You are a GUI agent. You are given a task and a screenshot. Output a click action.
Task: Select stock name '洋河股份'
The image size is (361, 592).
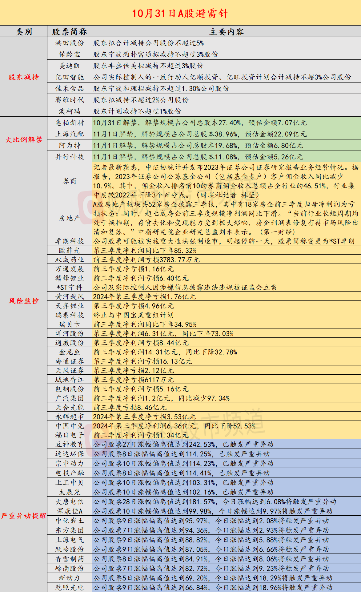point(70,334)
